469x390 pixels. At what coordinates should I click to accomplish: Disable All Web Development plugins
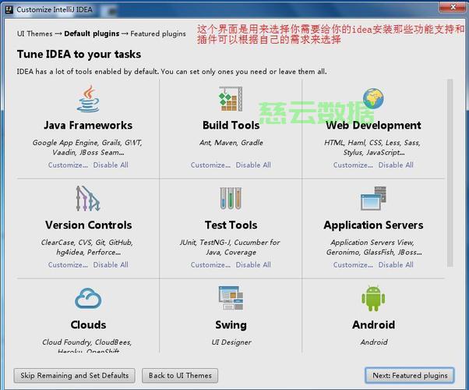[396, 165]
